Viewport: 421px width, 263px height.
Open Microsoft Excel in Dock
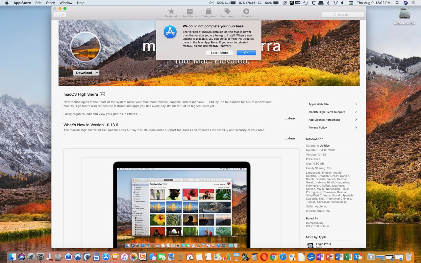click(x=348, y=257)
